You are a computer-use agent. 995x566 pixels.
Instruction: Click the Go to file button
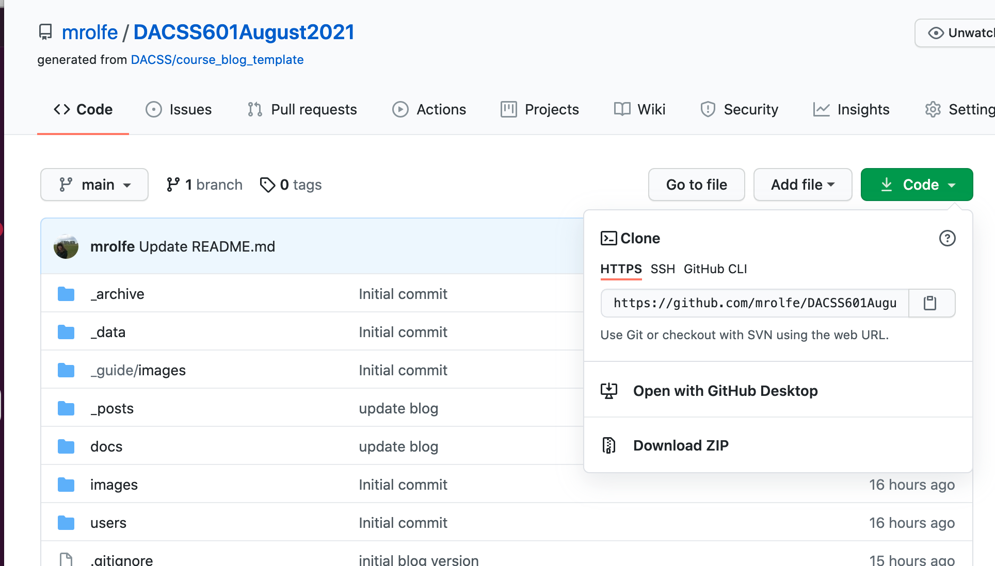[x=696, y=185]
